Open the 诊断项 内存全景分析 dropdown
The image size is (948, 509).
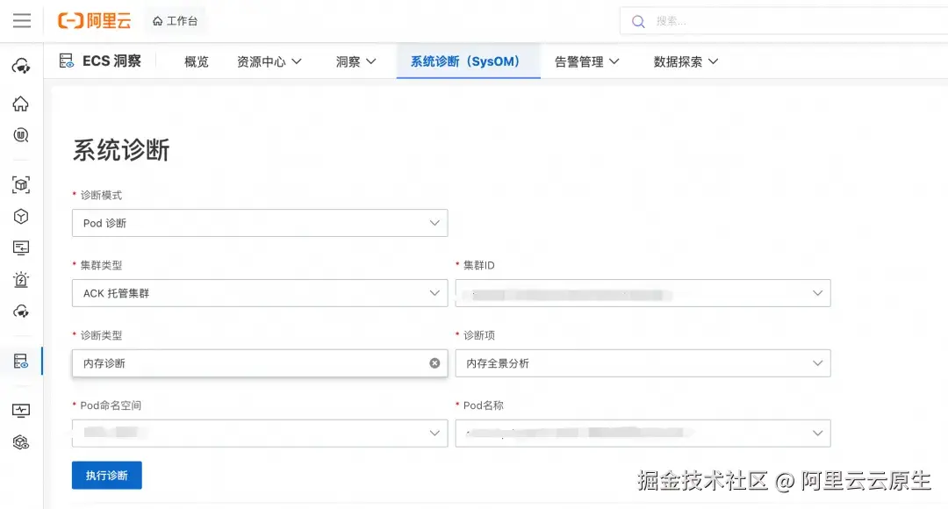pyautogui.click(x=643, y=363)
